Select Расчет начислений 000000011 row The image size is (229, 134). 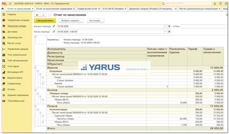[135, 74]
